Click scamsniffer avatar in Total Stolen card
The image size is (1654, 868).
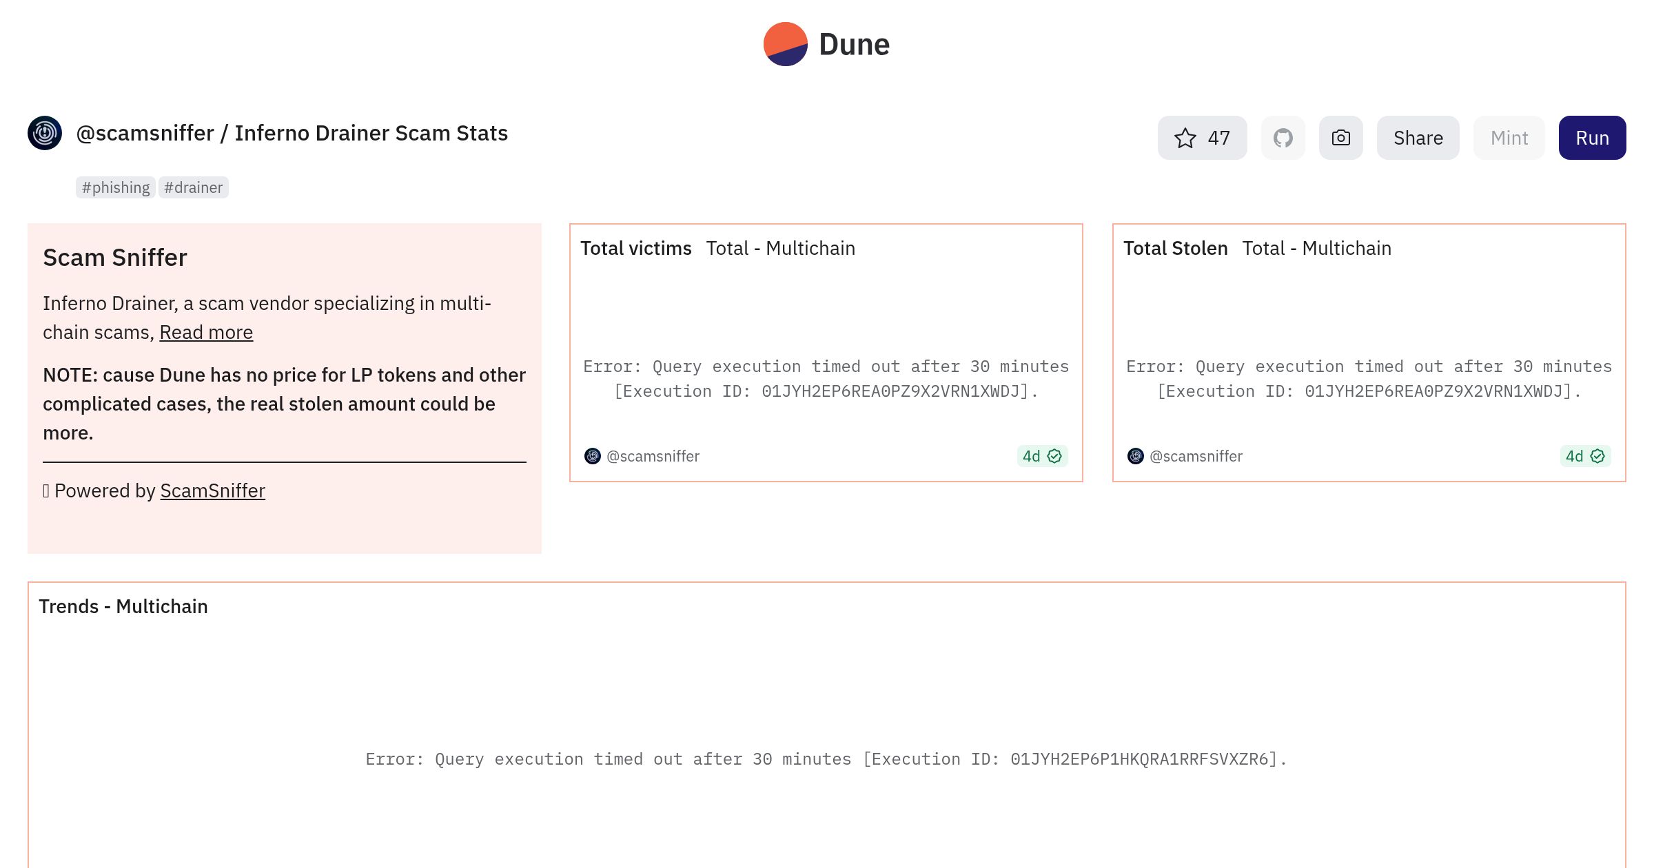[1135, 456]
